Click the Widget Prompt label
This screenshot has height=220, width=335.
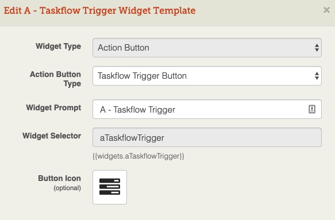[53, 108]
